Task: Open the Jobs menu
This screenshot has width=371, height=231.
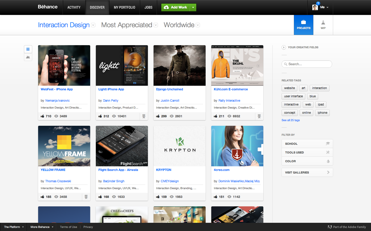Action: [x=148, y=7]
